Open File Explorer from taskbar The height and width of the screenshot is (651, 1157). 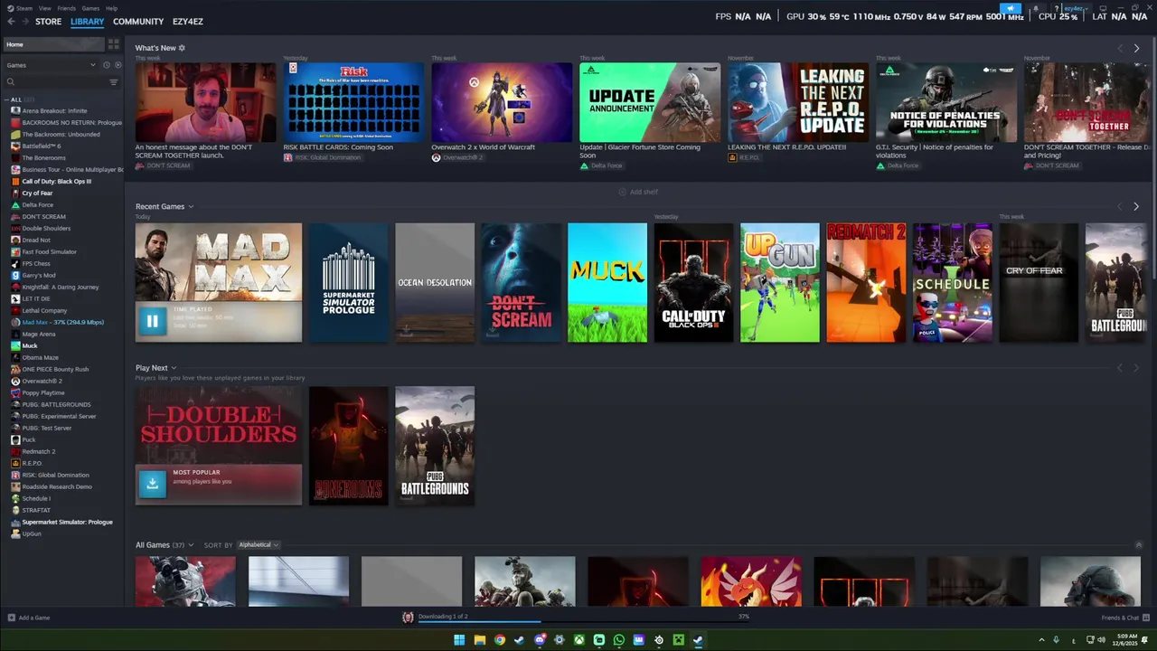click(x=479, y=640)
